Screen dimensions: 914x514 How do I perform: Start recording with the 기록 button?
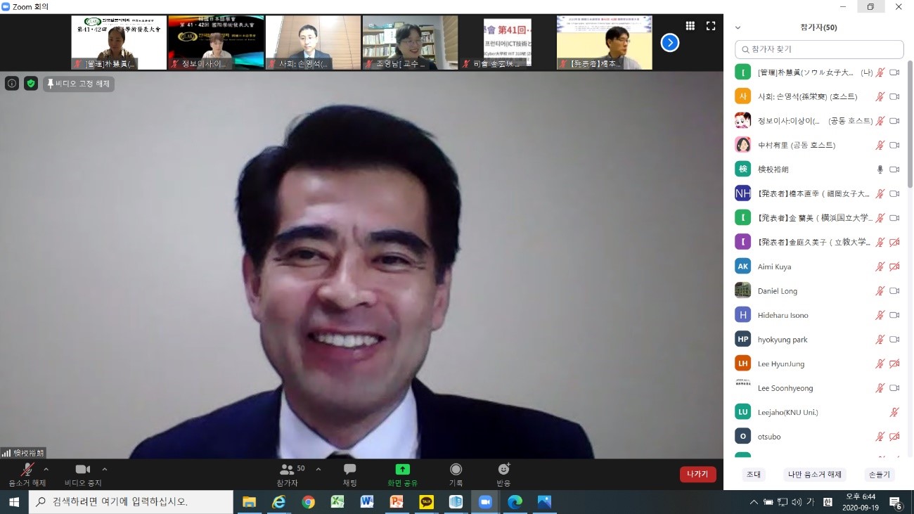coord(456,473)
